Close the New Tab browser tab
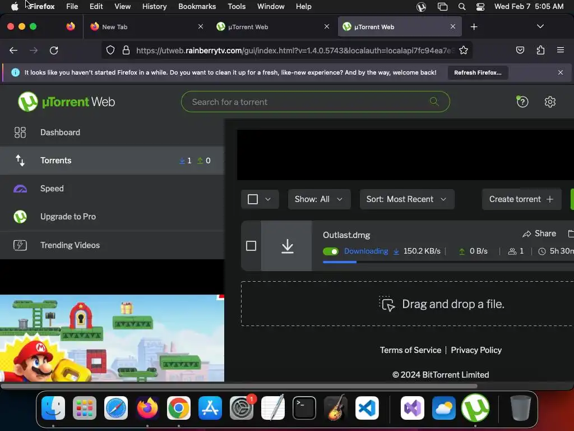The height and width of the screenshot is (431, 574). point(200,26)
